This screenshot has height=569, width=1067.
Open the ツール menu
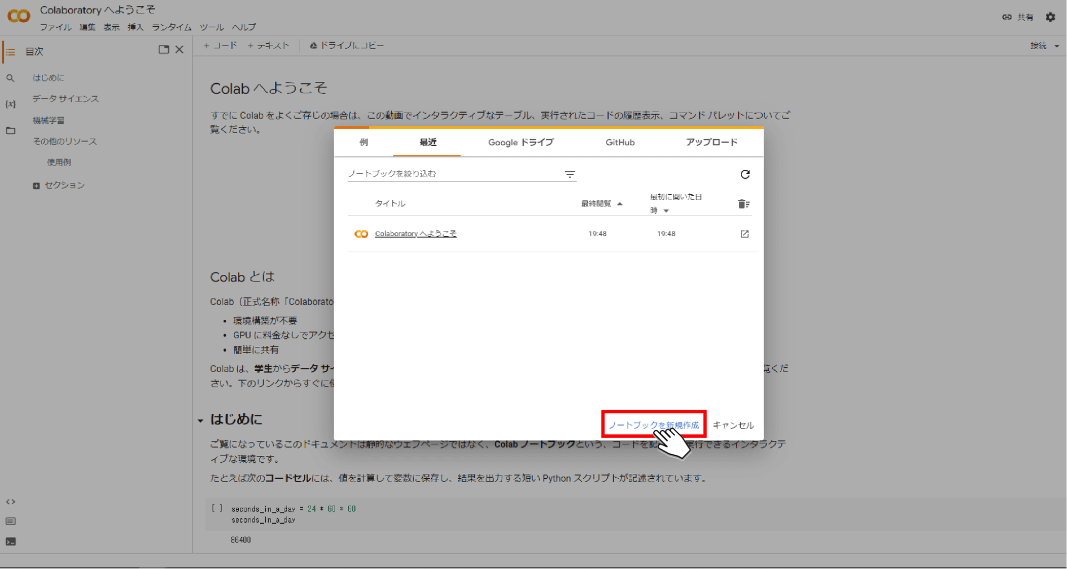click(x=211, y=27)
